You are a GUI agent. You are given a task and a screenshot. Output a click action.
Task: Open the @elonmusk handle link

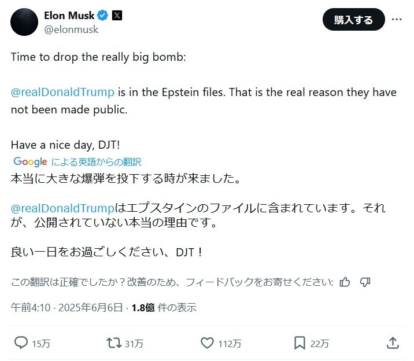(x=71, y=30)
